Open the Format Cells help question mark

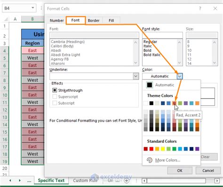pos(200,8)
